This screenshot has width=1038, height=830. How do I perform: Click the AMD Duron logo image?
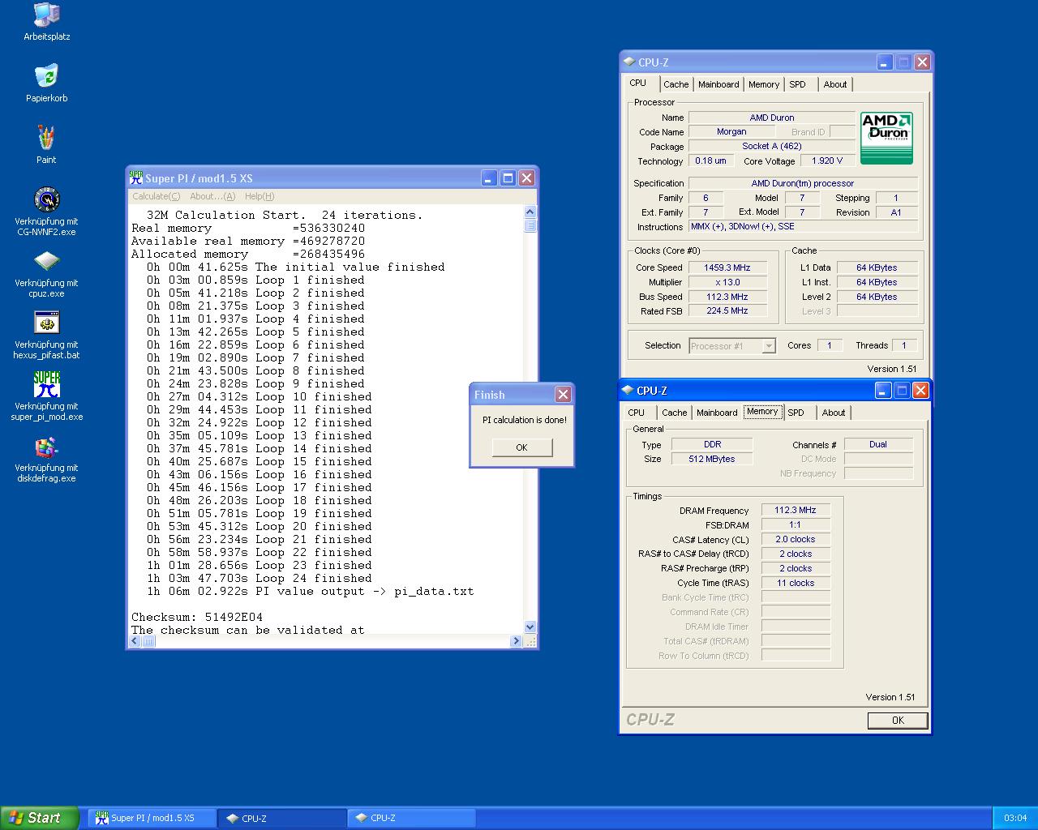point(886,139)
